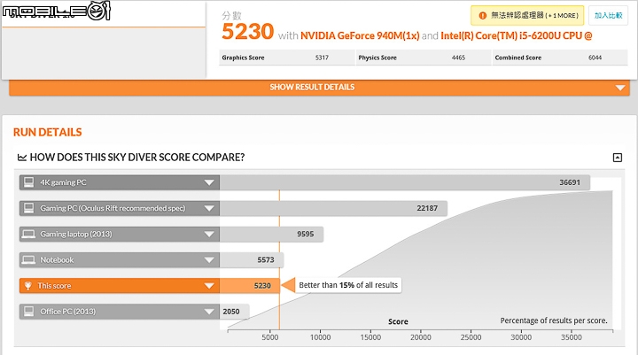
Task: Click the 4K gaming PC label
Action: tap(63, 182)
